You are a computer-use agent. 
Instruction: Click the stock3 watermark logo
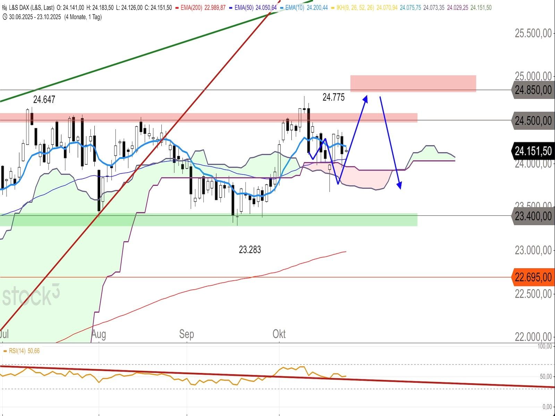point(31,296)
